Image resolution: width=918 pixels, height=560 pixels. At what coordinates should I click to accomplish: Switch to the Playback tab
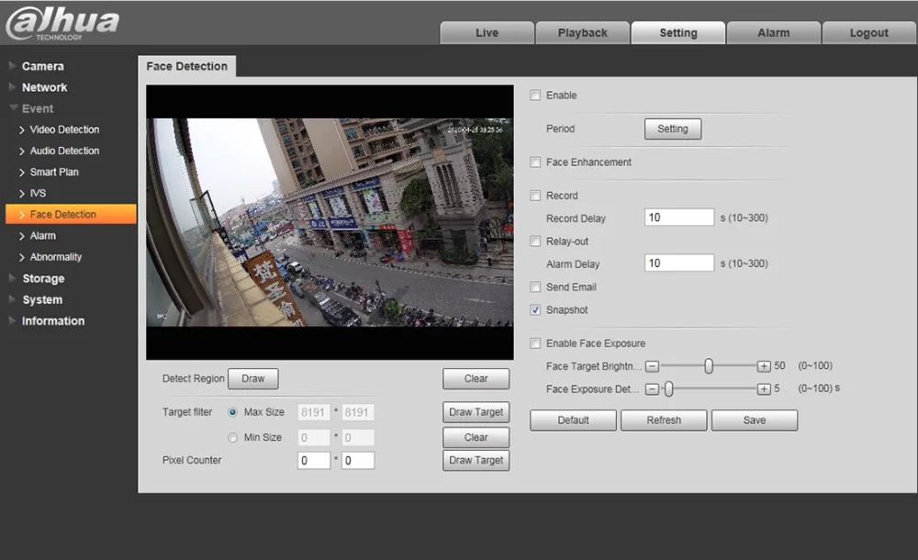pos(582,33)
